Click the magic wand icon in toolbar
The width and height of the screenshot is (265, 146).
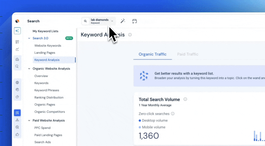tap(123, 21)
